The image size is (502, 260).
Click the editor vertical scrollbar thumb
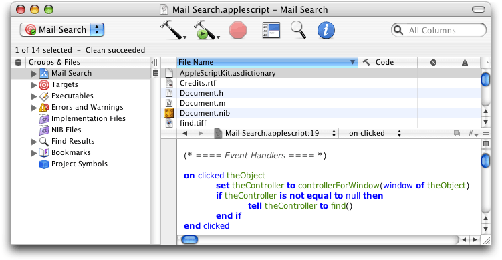click(485, 160)
